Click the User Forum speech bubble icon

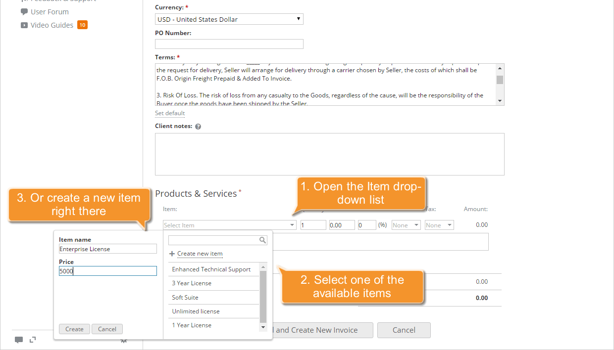pos(25,11)
